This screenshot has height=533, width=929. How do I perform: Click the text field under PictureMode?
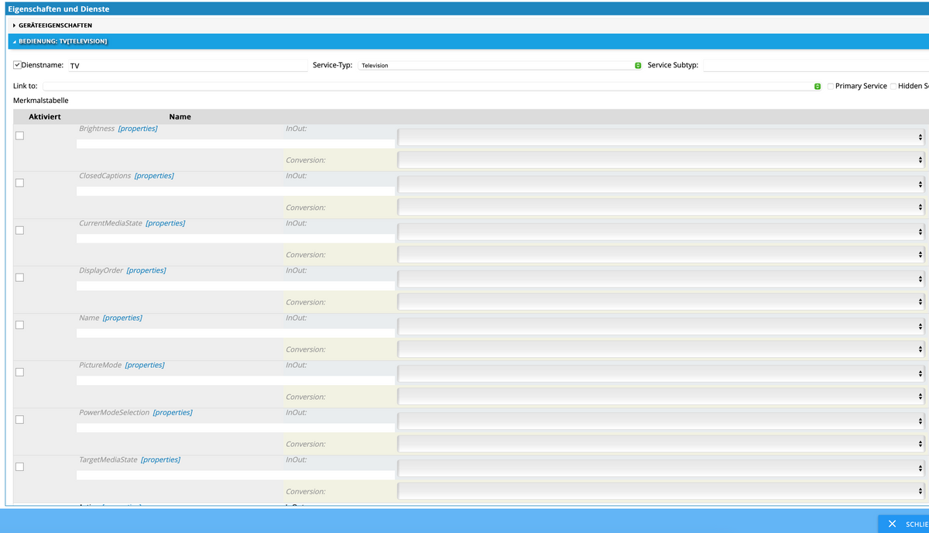[235, 380]
